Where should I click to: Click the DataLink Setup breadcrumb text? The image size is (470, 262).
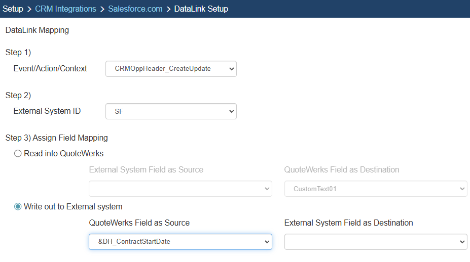tap(201, 9)
